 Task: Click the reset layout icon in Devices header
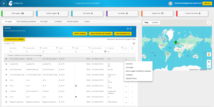point(128,29)
